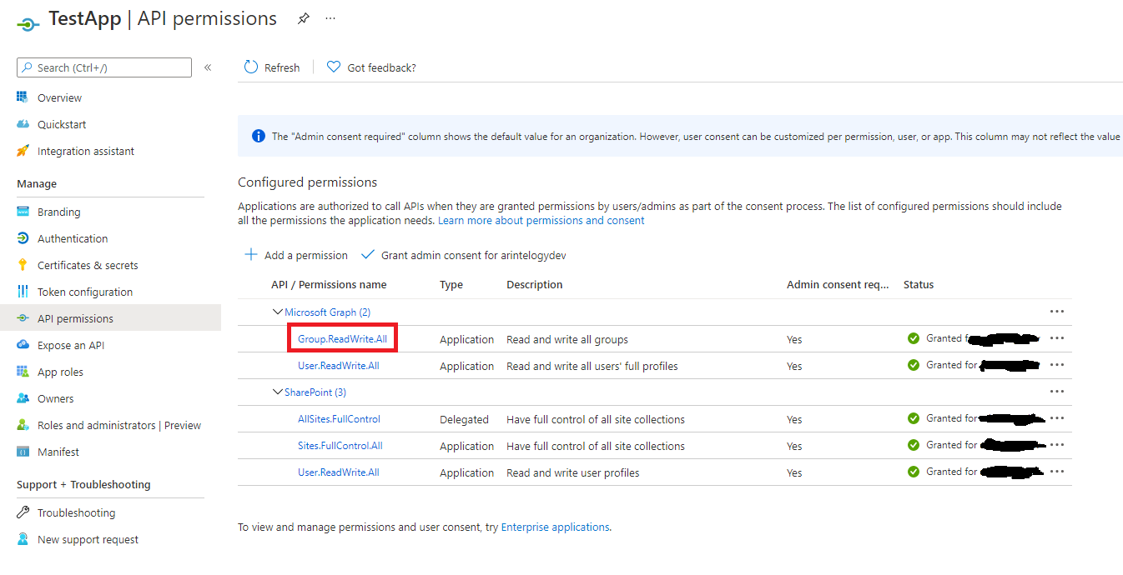
Task: Open the ellipsis menu for SharePoint group
Action: tap(1057, 391)
